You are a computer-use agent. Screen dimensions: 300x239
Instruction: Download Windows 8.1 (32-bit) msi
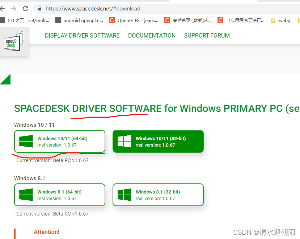coord(158,195)
